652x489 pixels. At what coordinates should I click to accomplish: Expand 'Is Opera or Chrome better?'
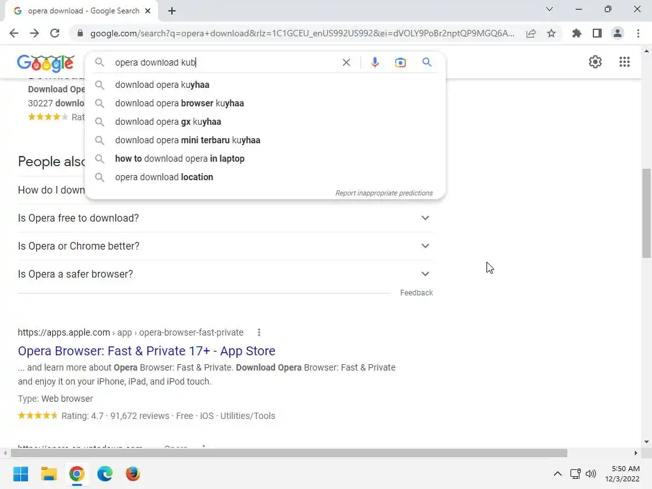[x=225, y=246]
